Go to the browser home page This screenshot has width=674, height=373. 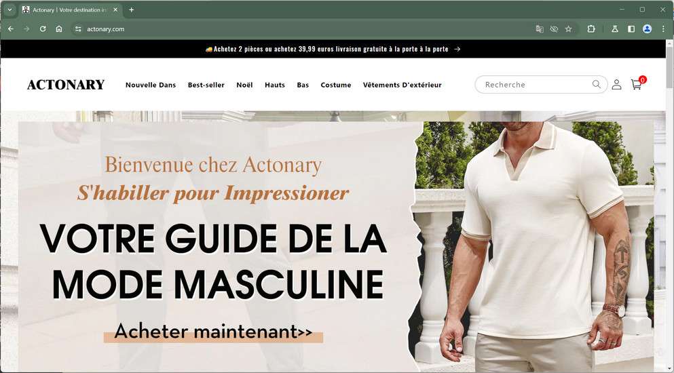coord(59,29)
